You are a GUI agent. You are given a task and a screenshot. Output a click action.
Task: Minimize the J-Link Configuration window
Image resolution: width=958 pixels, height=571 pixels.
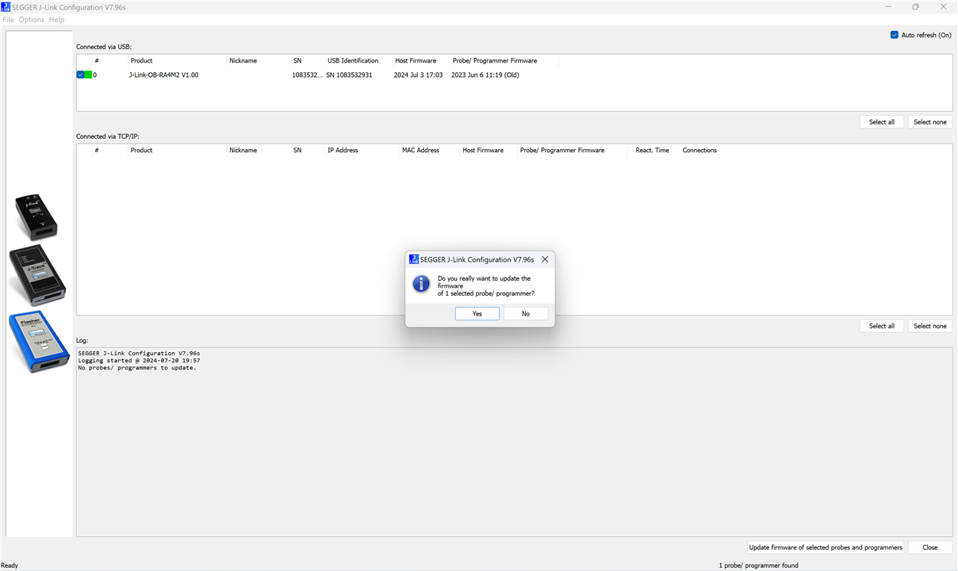click(x=887, y=7)
